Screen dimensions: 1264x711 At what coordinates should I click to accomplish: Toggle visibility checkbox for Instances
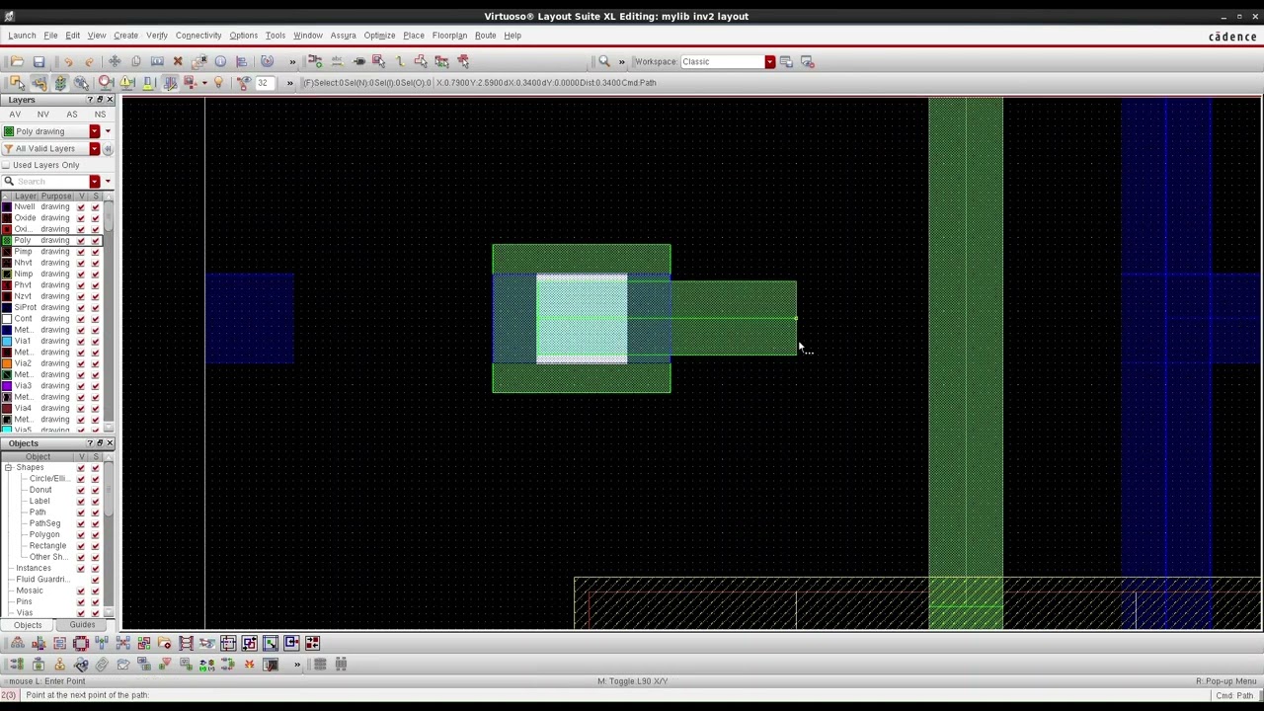pos(81,568)
